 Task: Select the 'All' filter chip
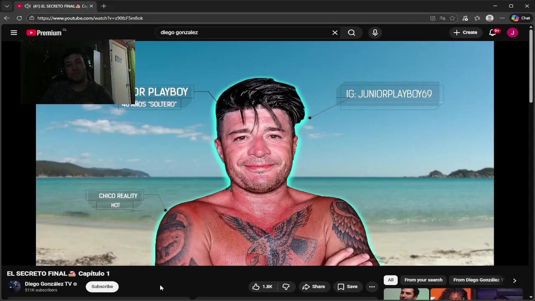(390, 280)
